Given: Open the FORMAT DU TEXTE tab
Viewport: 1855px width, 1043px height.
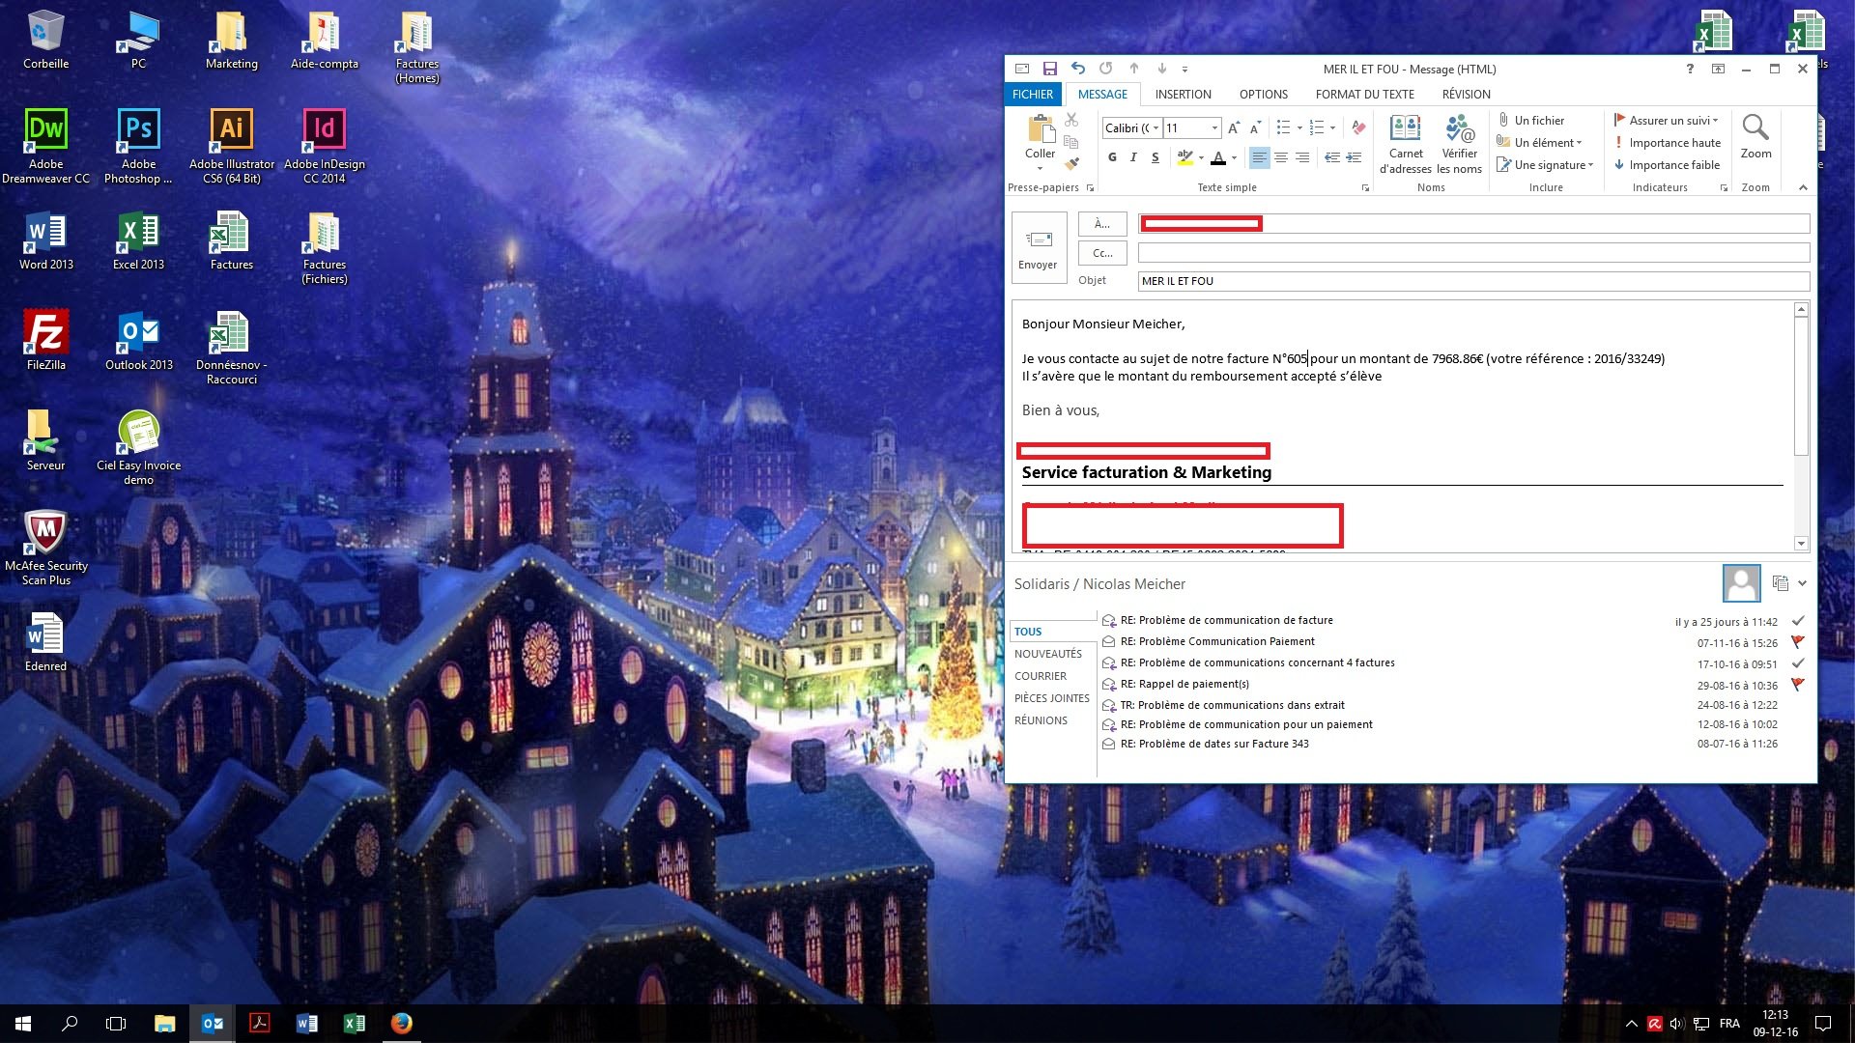Looking at the screenshot, I should [1364, 94].
